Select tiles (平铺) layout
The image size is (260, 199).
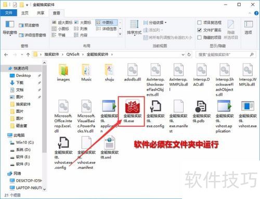[x=59, y=35]
